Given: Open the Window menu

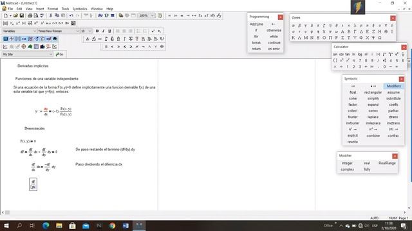Looking at the screenshot, I should [x=97, y=9].
